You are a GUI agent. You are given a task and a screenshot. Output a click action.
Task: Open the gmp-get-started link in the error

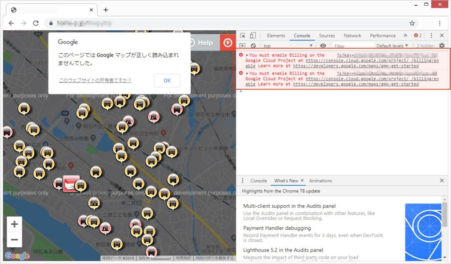pos(355,65)
